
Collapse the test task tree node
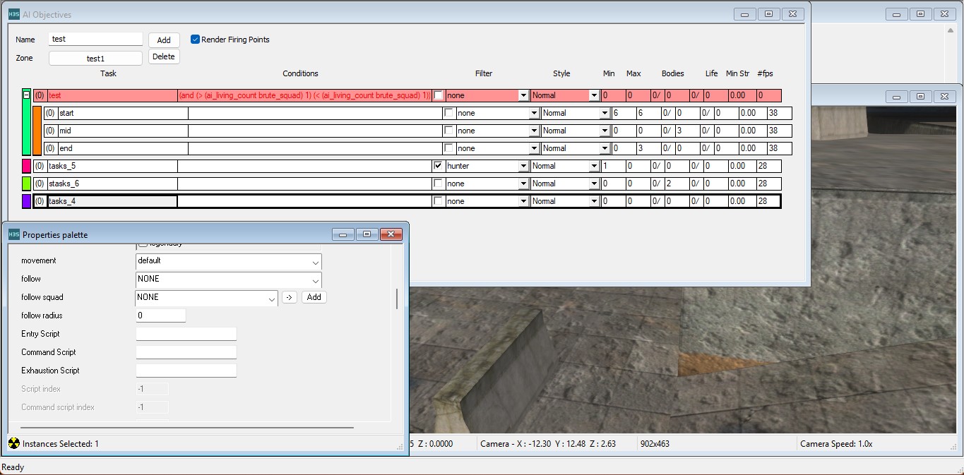26,95
